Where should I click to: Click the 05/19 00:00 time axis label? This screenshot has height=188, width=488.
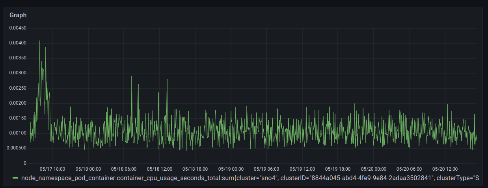pyautogui.click(x=231, y=169)
